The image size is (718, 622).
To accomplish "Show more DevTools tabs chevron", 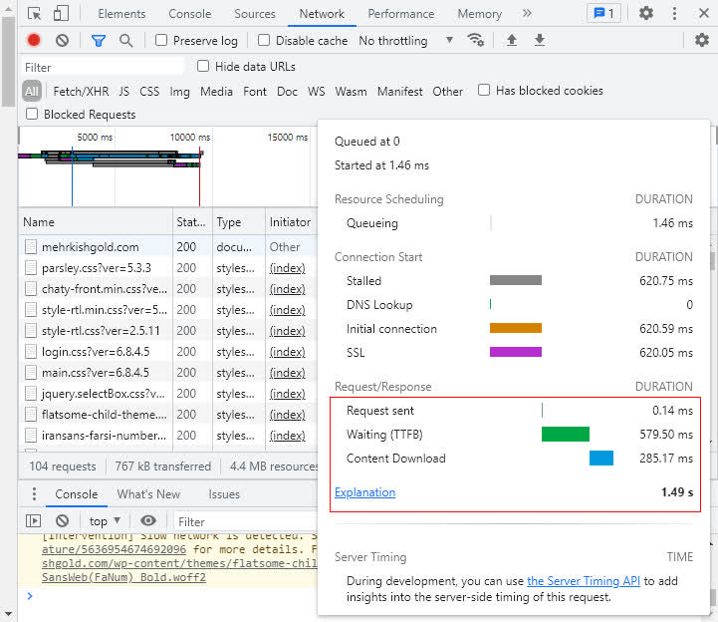I will coord(527,13).
